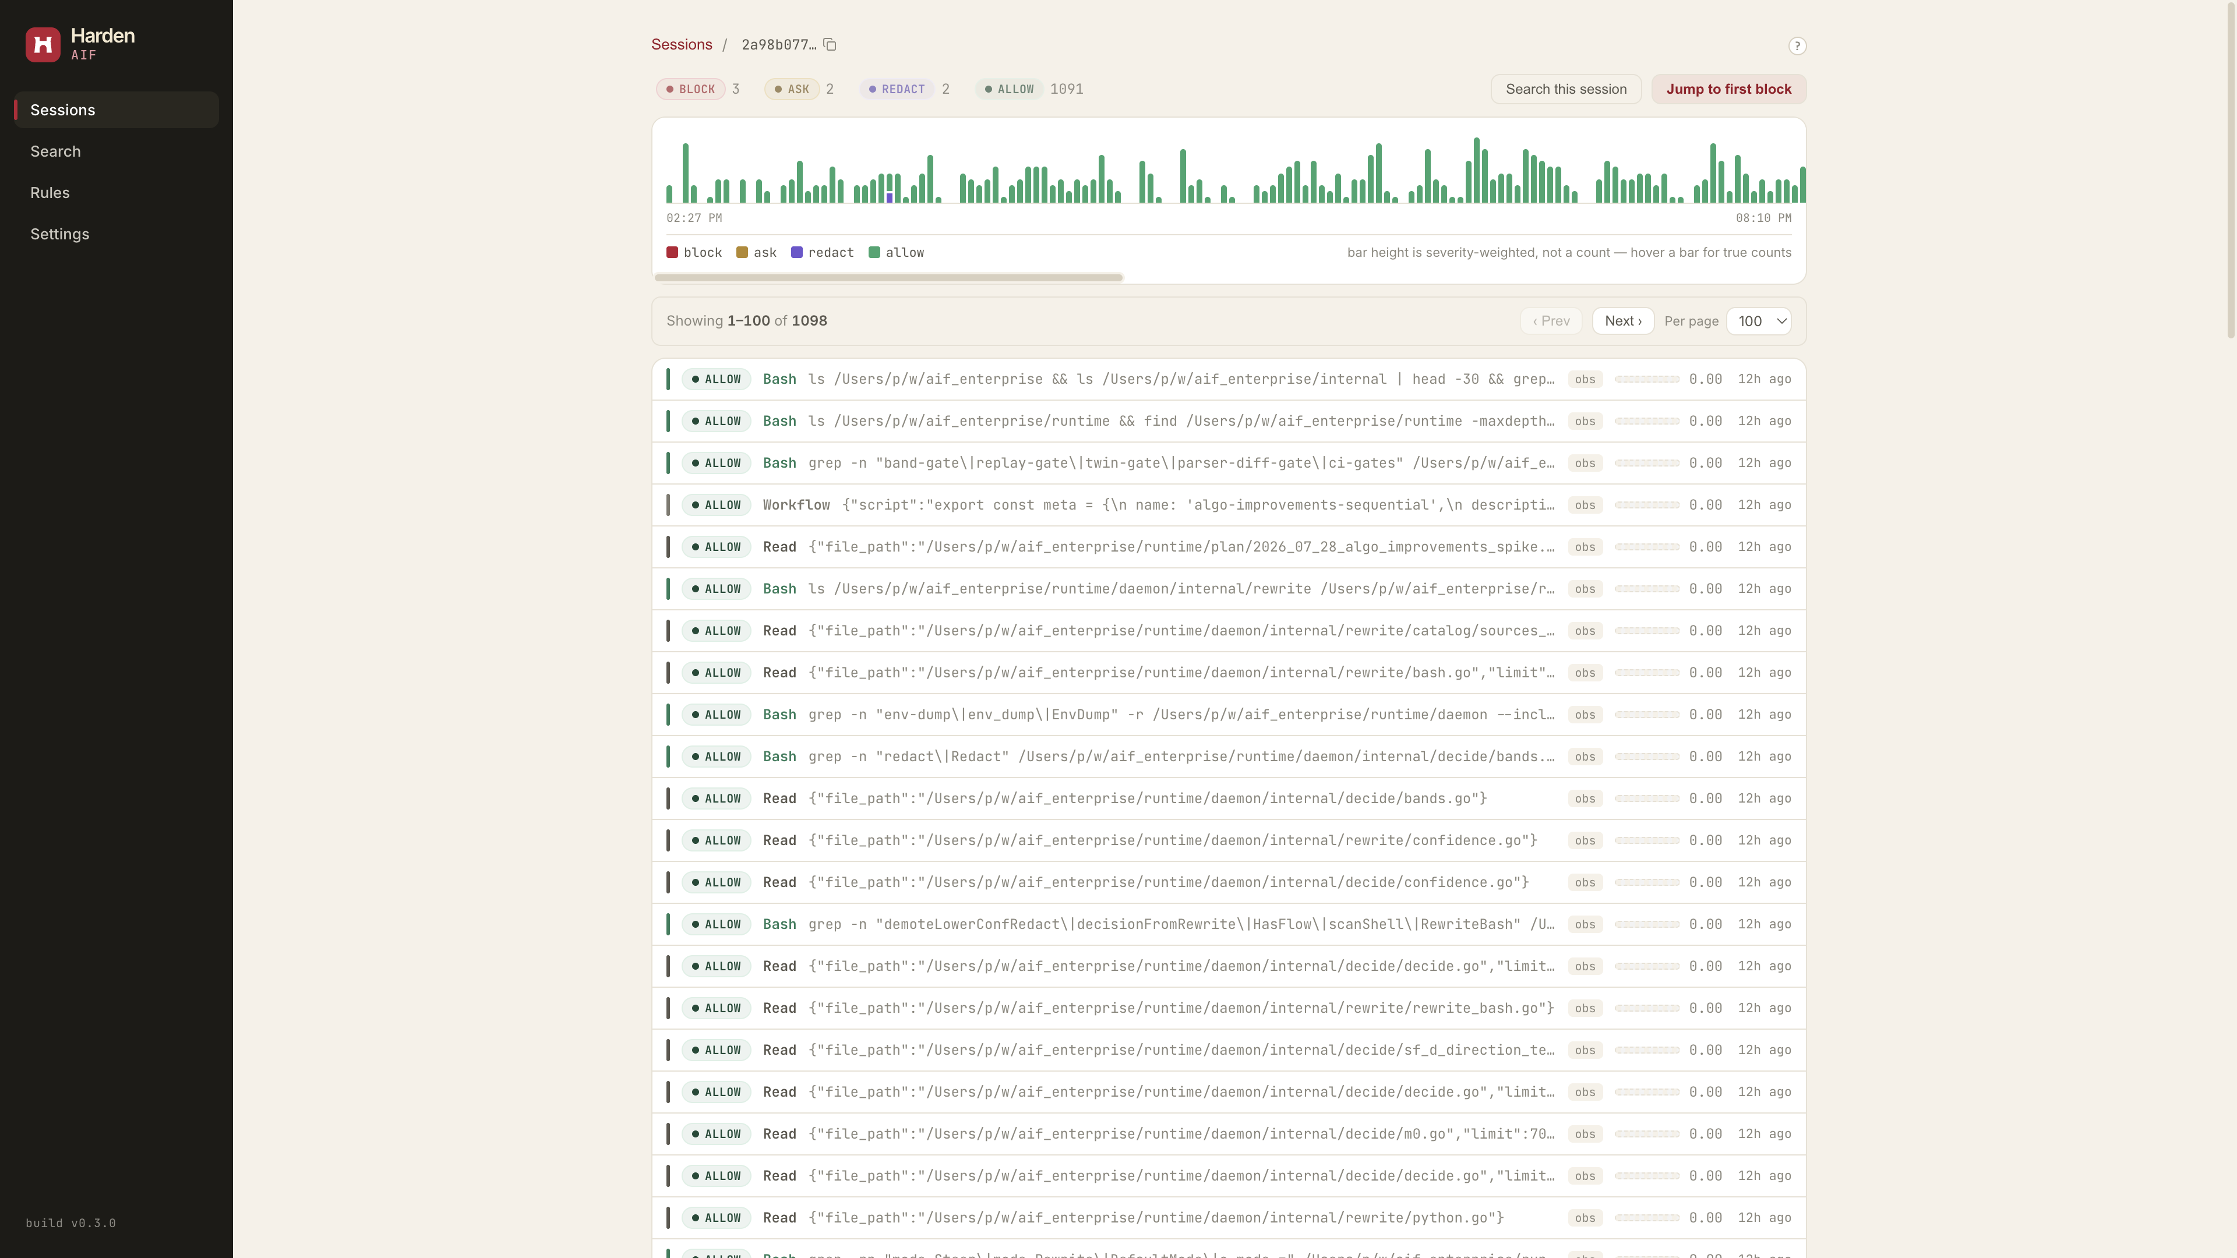The width and height of the screenshot is (2237, 1258).
Task: Filter by the REDACT status chip
Action: click(897, 90)
